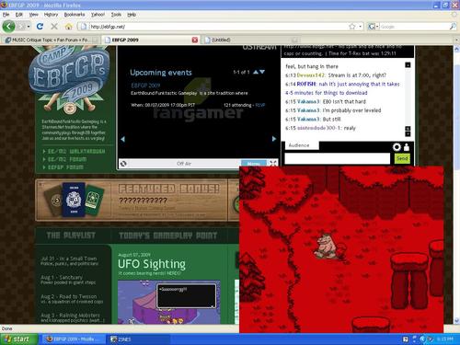The image size is (460, 345).
Task: Send the chat message with Send button
Action: click(x=402, y=158)
